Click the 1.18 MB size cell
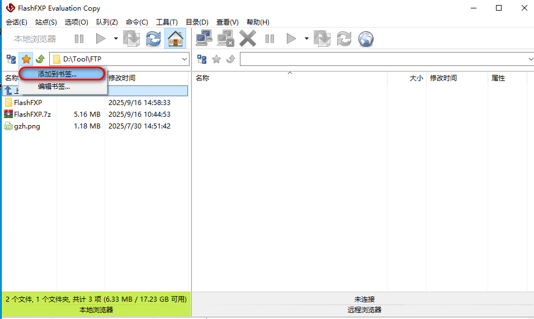The width and height of the screenshot is (534, 319). click(x=87, y=126)
